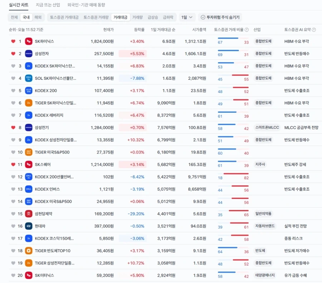Image resolution: width=322 pixels, height=283 pixels.
Task: Sort by 토스증권 거래량
Action: pos(96,17)
